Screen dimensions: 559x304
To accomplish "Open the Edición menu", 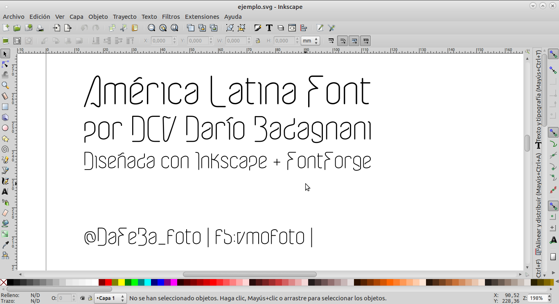I will point(40,17).
